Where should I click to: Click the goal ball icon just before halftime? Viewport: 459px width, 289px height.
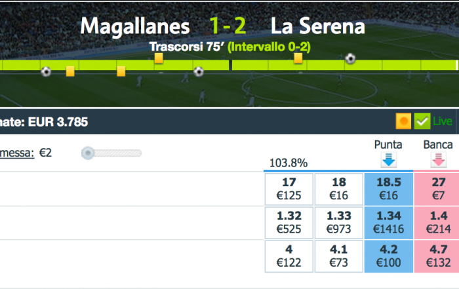[x=199, y=71]
